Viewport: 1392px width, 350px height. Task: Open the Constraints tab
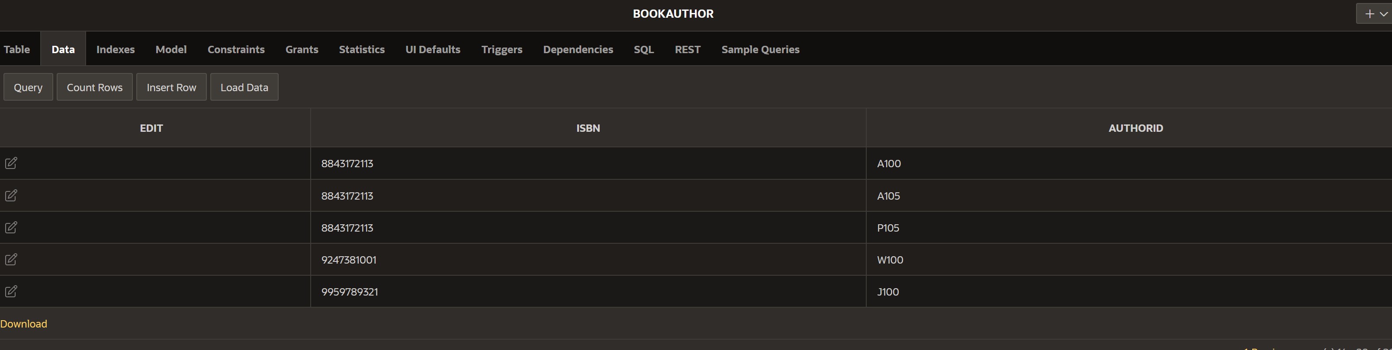pos(236,49)
